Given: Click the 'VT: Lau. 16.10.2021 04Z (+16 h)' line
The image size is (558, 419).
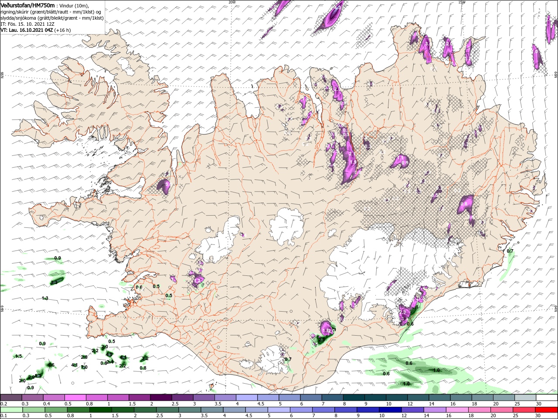Looking at the screenshot, I should [x=36, y=30].
